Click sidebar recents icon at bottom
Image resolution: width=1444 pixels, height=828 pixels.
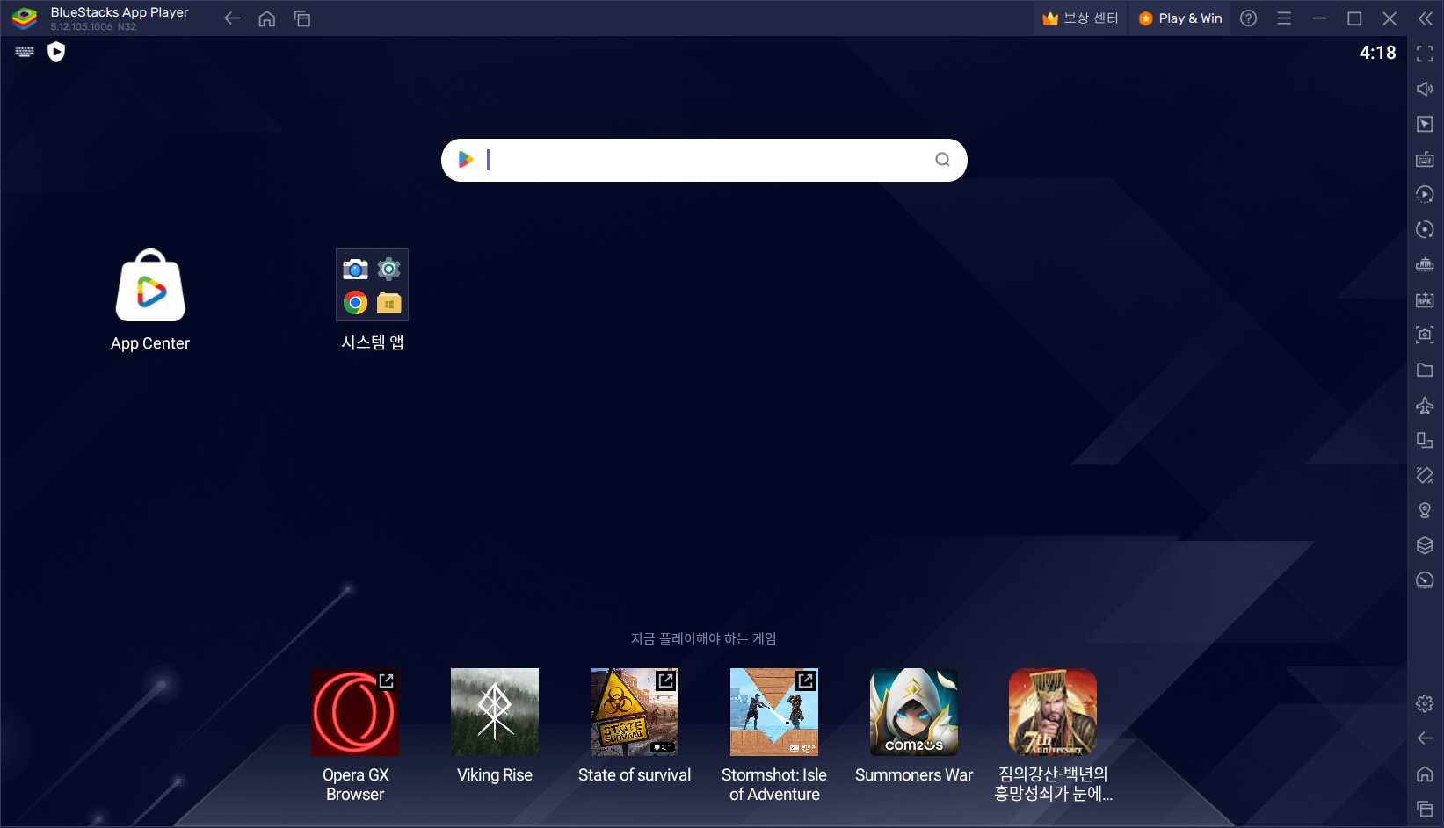(1425, 809)
